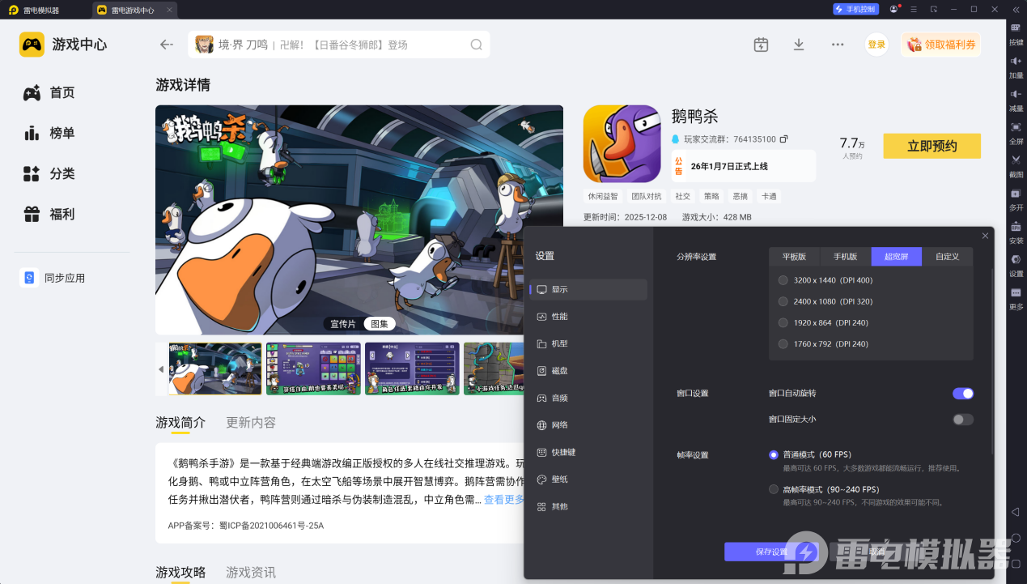Click 同步应用 sync apps
This screenshot has height=584, width=1027.
(x=53, y=278)
